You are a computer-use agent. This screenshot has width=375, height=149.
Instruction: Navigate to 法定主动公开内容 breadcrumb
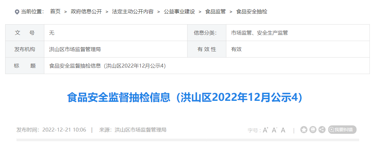coord(133,12)
